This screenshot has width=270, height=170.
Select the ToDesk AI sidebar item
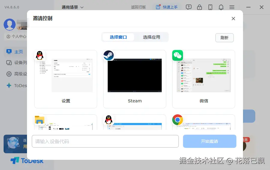(x=16, y=86)
